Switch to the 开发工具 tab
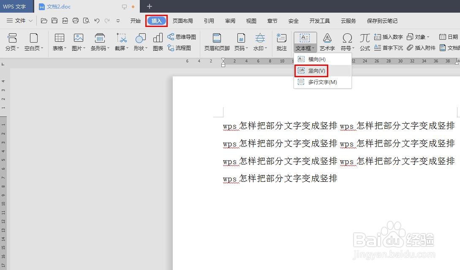 319,21
